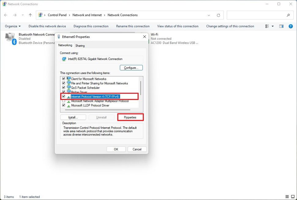Open the Organize dropdown menu
Screen dimensions: 297x200
[12, 26]
